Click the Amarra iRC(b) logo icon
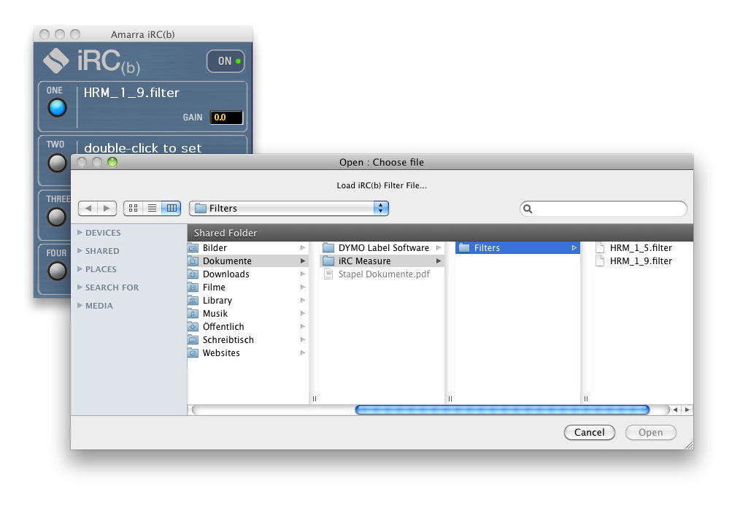 (x=56, y=61)
